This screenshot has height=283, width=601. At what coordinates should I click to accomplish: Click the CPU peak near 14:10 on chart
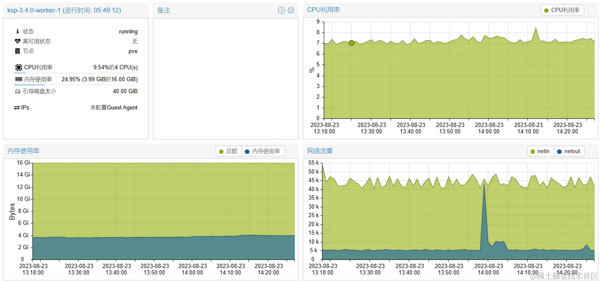click(536, 28)
